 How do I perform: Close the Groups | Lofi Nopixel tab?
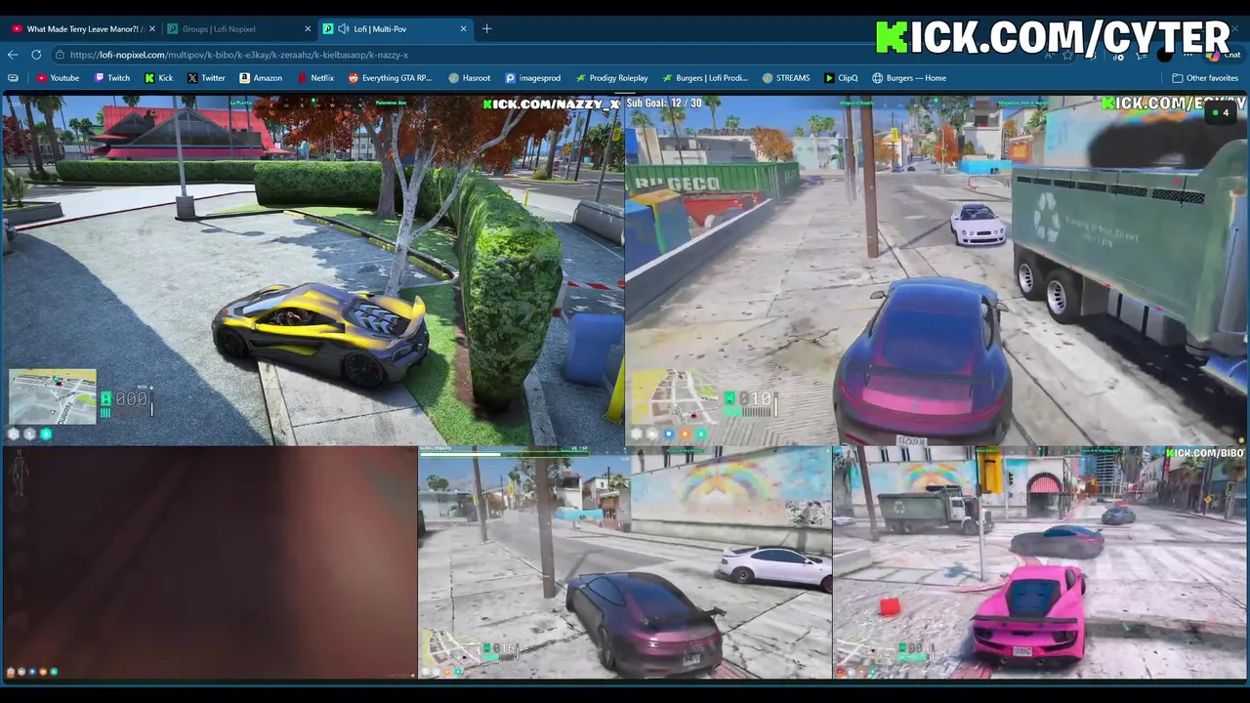pyautogui.click(x=308, y=29)
